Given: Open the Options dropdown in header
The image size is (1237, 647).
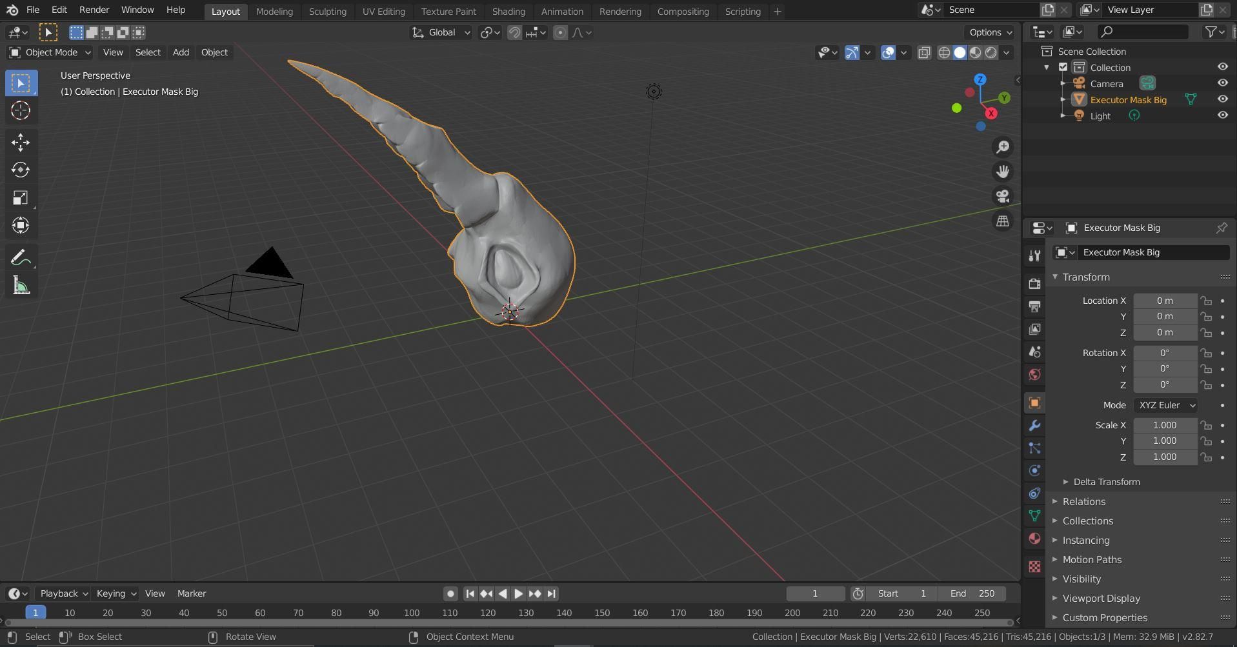Looking at the screenshot, I should pos(991,32).
